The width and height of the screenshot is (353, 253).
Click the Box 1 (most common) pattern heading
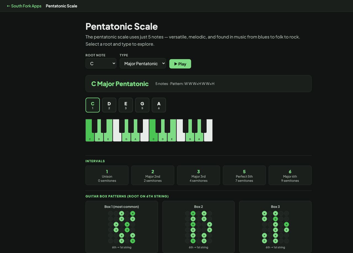click(122, 207)
